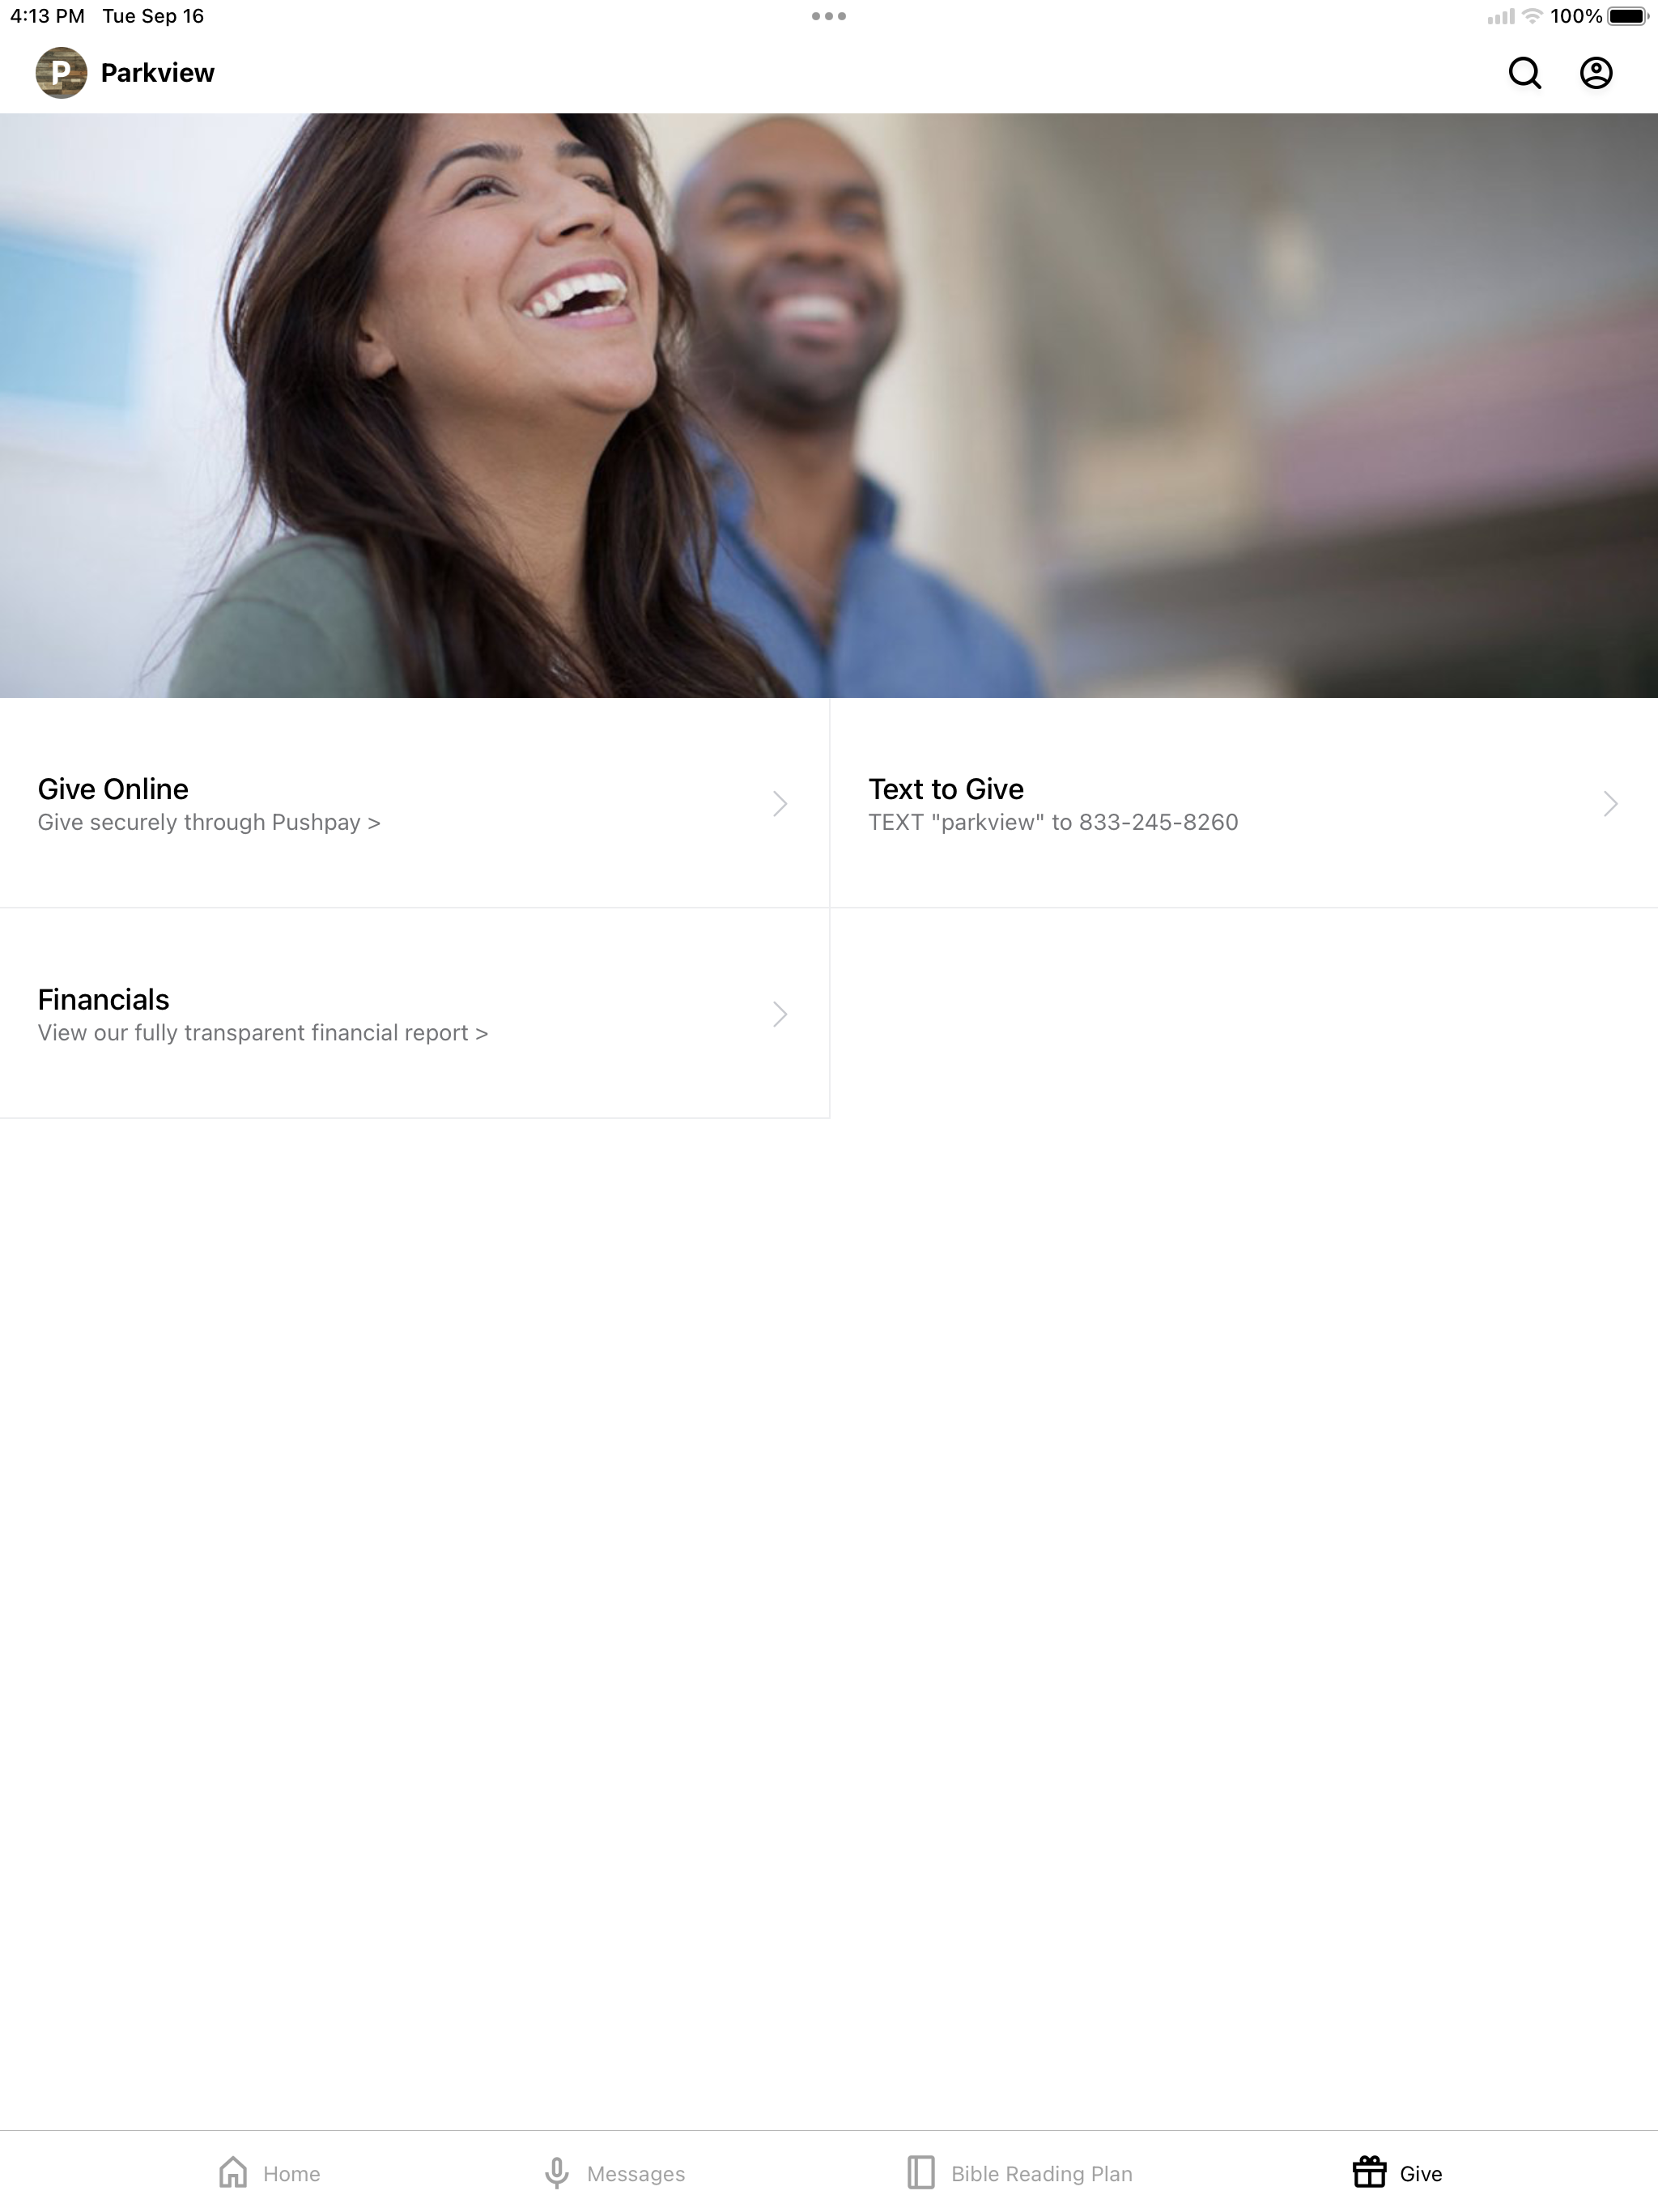The image size is (1658, 2212).
Task: Open Give Online title
Action: 113,789
